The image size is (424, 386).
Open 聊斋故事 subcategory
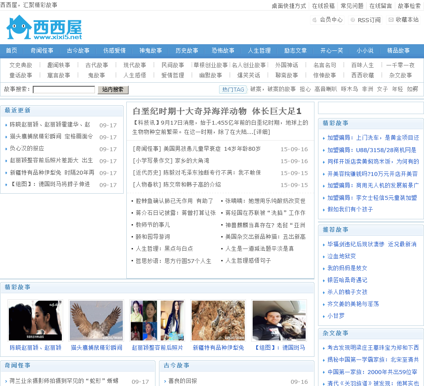click(287, 75)
